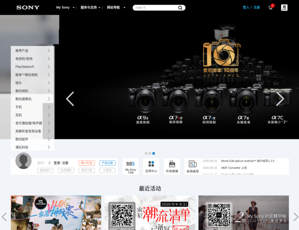Viewport: 299px width, 230px height.
Task: Open 手机 category
Action: (x=33, y=107)
